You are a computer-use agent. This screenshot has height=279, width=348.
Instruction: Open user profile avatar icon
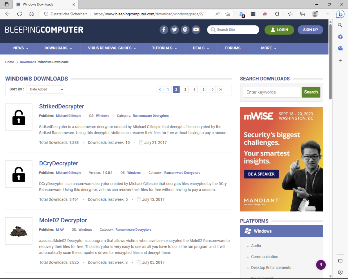[x=315, y=14]
